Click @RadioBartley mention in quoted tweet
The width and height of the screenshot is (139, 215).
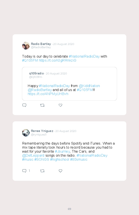pos(40,90)
